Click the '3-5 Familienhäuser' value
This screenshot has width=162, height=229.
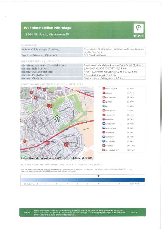[95, 55]
